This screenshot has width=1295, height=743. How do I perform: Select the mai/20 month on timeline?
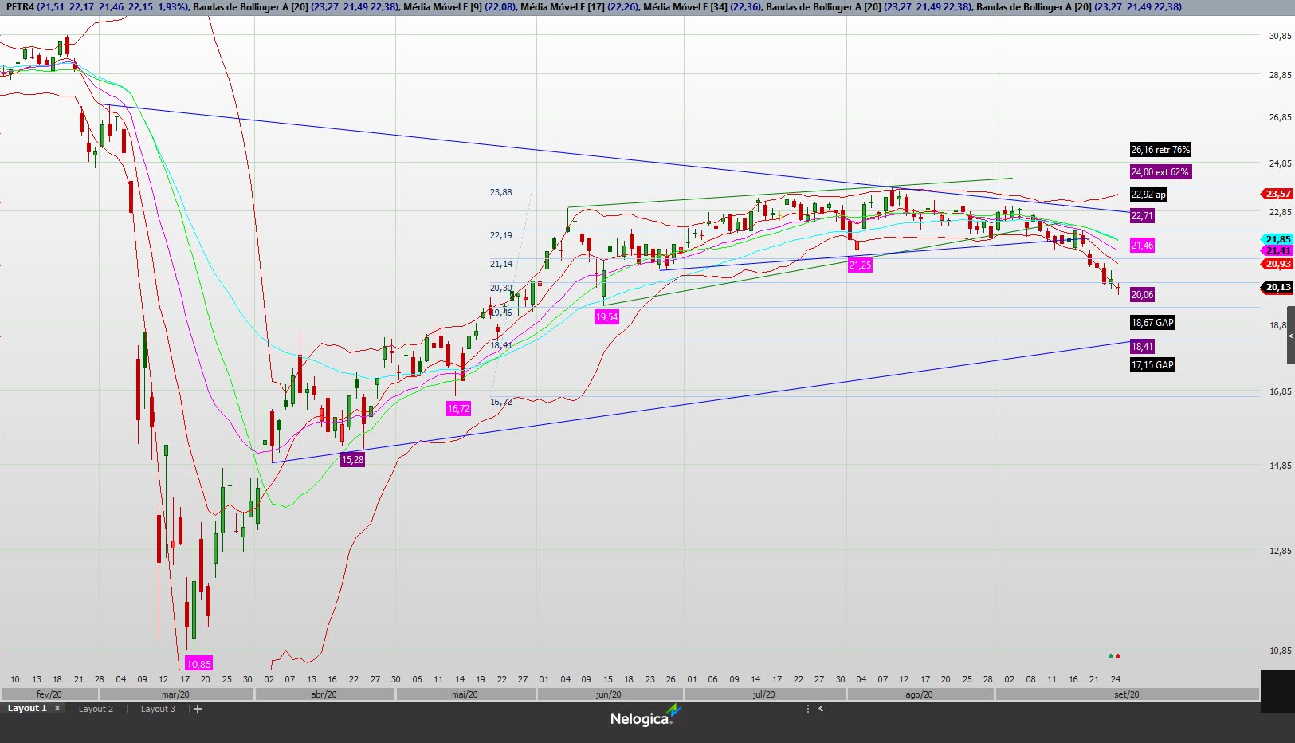[465, 694]
